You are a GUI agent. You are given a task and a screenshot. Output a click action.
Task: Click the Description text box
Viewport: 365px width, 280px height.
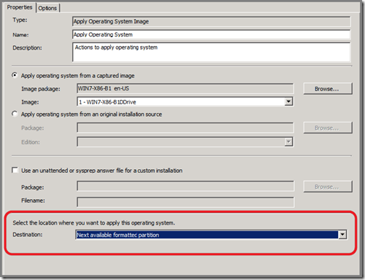pos(211,52)
